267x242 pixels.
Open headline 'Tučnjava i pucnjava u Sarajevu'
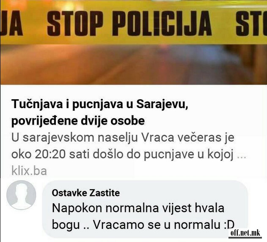[x=100, y=105]
